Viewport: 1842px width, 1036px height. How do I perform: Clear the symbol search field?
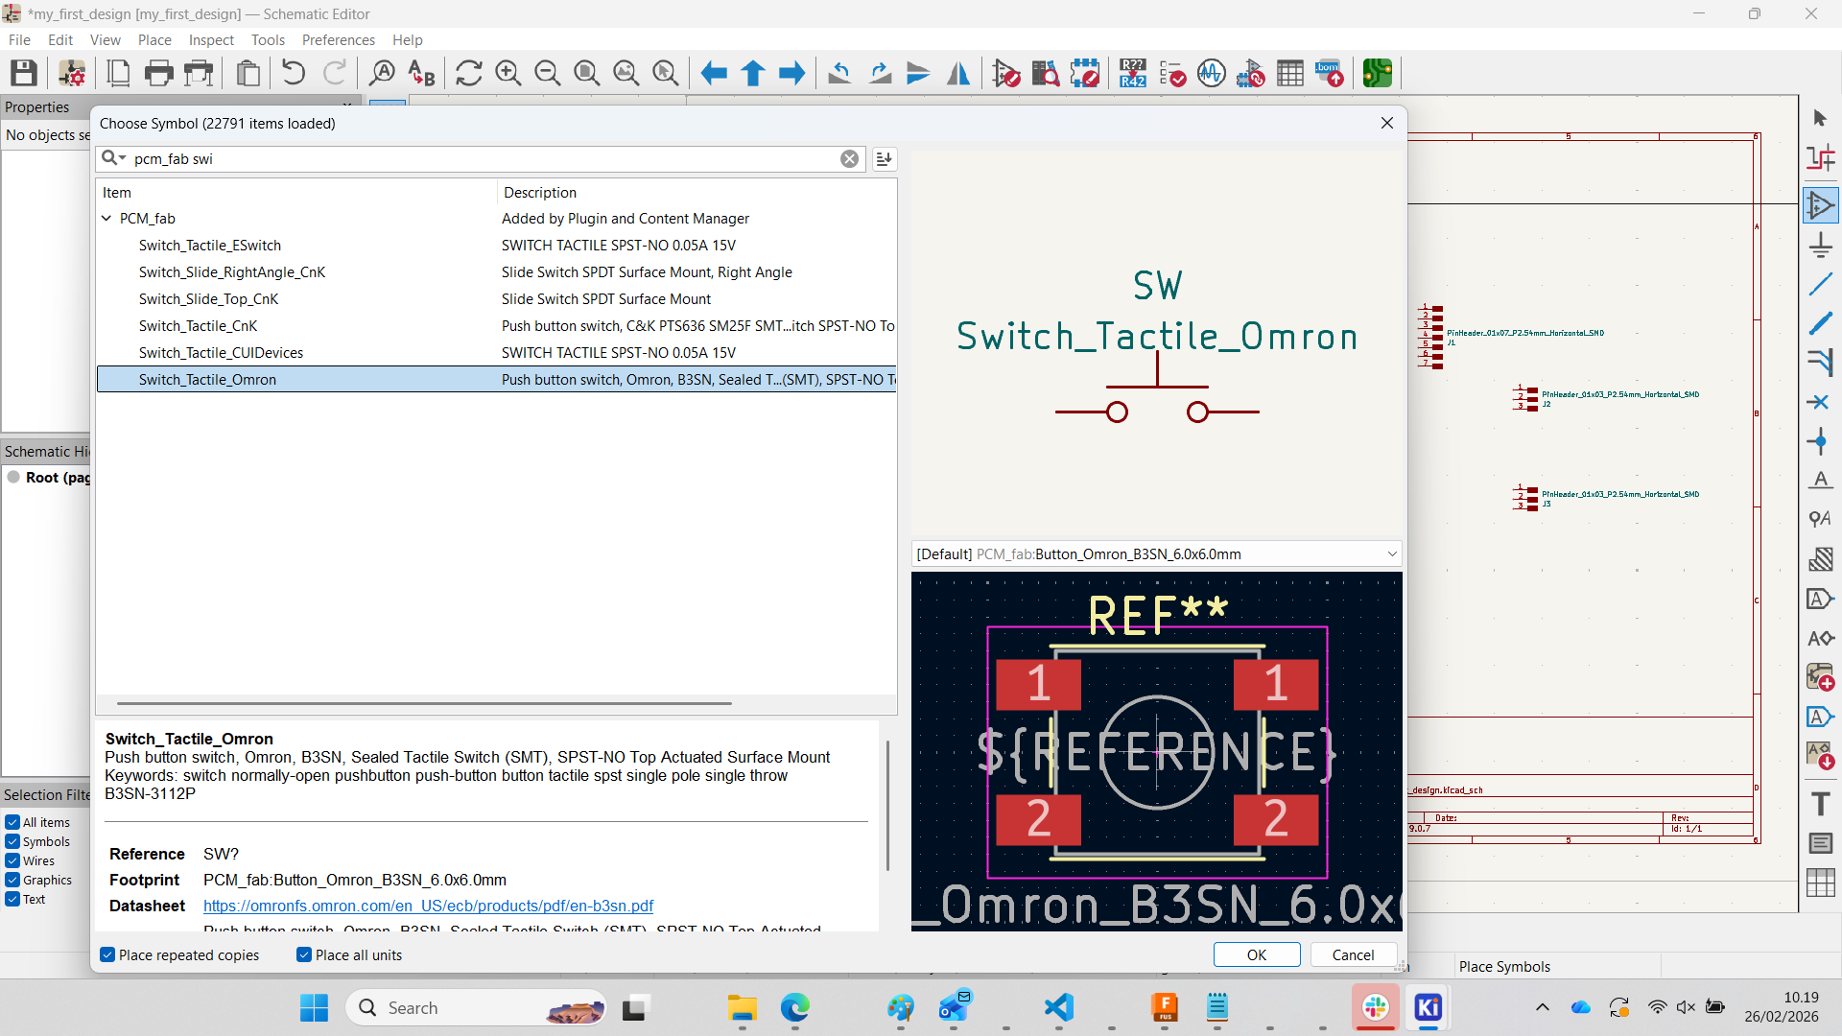849,159
